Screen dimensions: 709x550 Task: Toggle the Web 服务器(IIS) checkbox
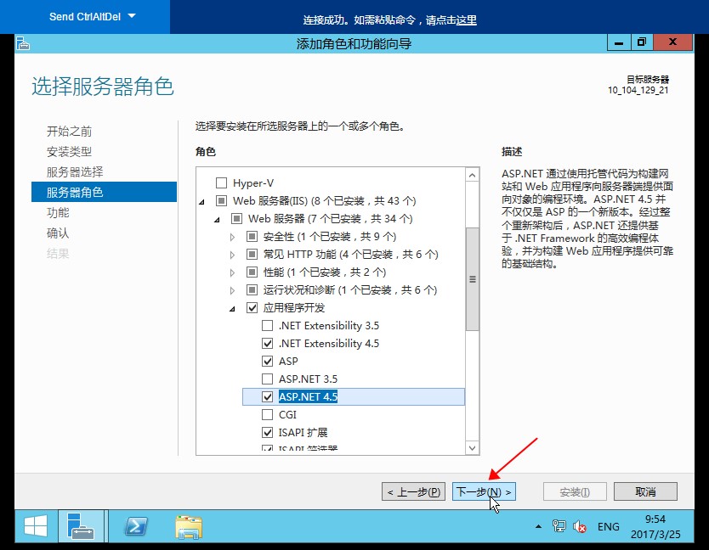coord(221,200)
